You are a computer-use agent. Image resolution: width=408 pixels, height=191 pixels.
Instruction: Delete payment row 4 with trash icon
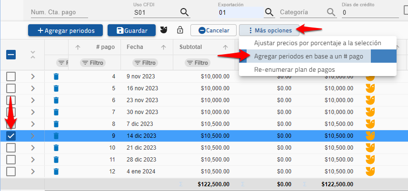click(x=56, y=76)
